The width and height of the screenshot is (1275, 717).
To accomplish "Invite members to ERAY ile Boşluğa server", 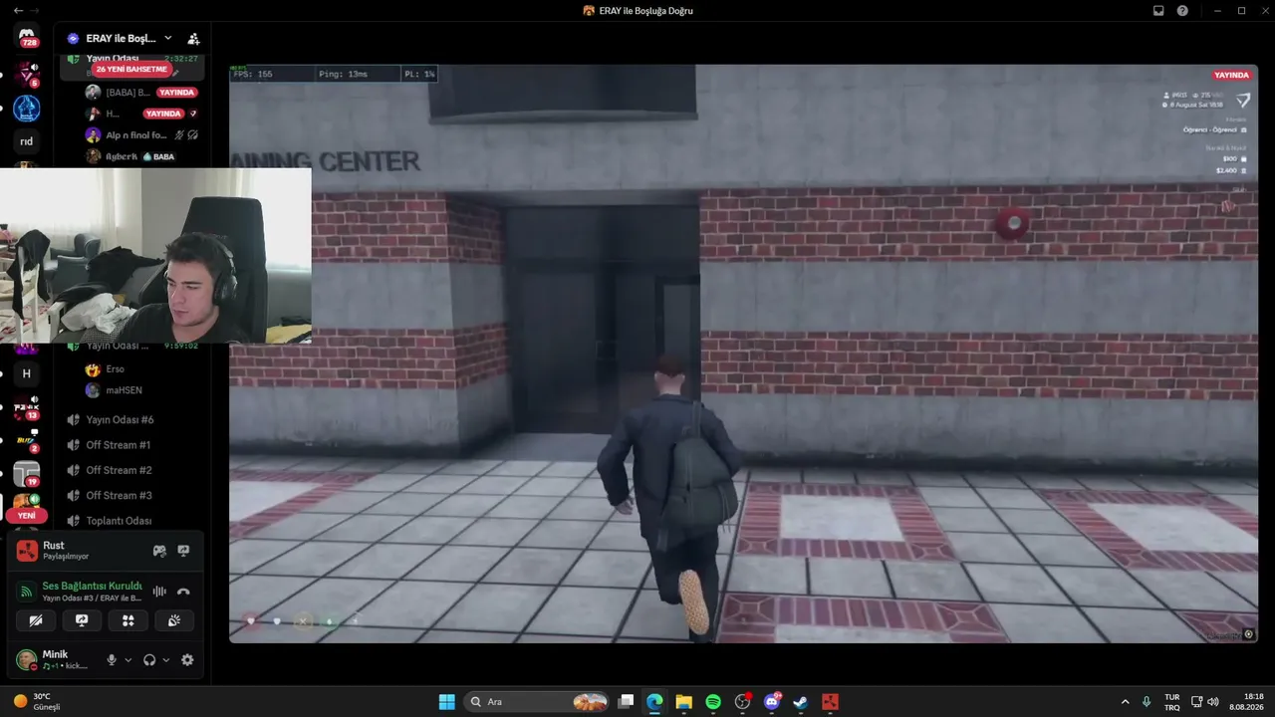I will pos(193,39).
